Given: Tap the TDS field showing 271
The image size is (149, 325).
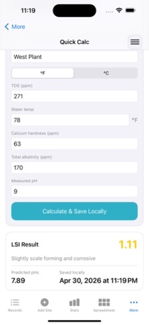Looking at the screenshot, I should [x=74, y=96].
